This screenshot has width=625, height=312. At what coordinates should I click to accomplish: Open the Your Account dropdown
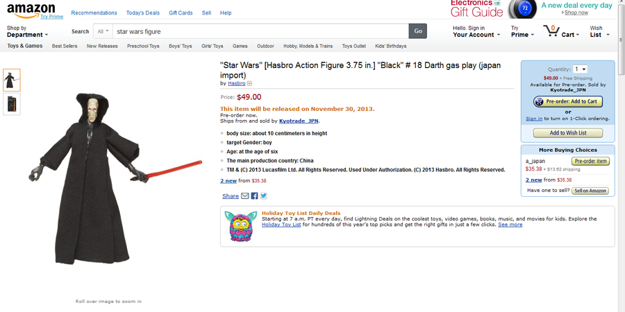click(476, 35)
